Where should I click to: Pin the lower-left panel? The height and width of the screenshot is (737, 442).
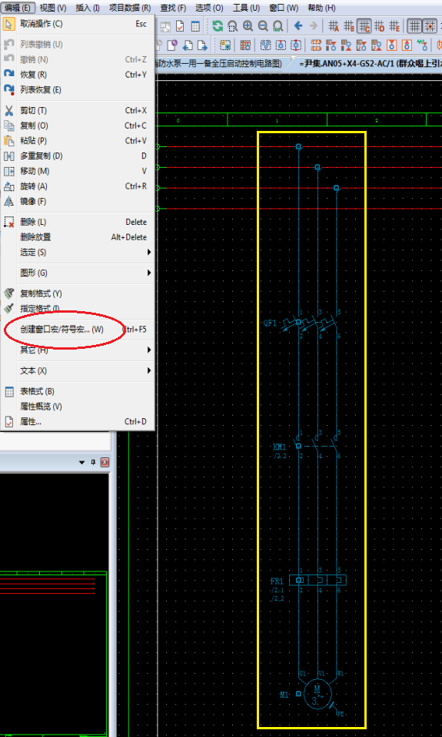click(93, 463)
